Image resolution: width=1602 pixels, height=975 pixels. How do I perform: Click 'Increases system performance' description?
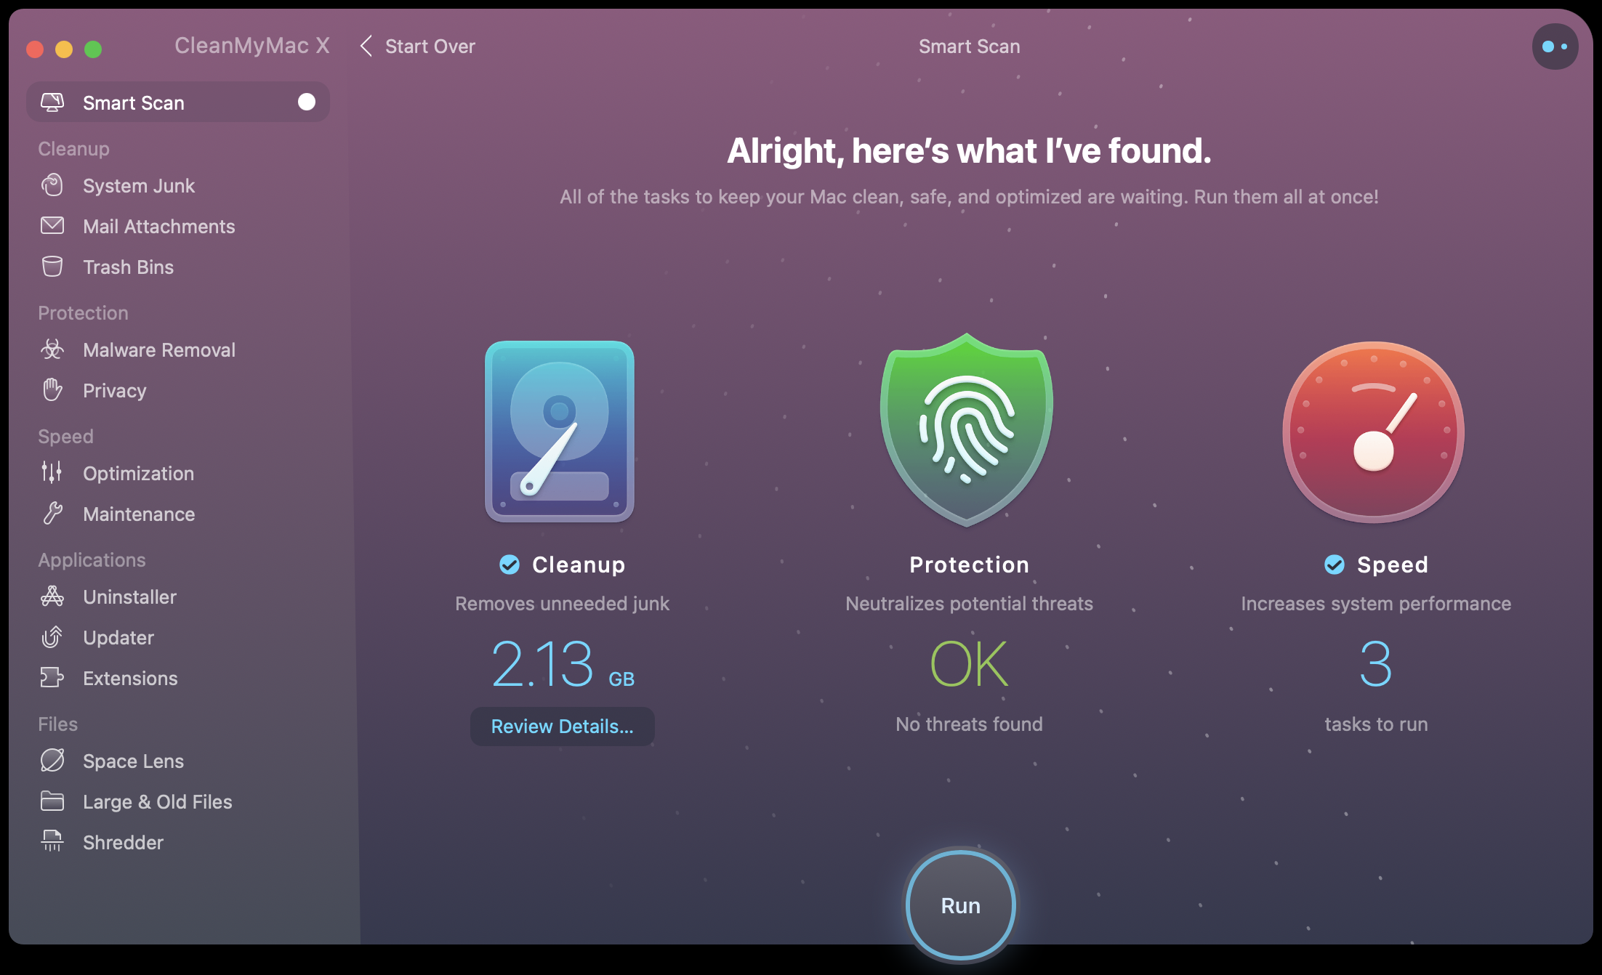coord(1376,603)
